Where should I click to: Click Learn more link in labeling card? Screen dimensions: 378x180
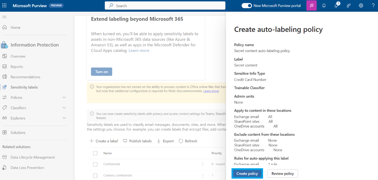point(139,51)
